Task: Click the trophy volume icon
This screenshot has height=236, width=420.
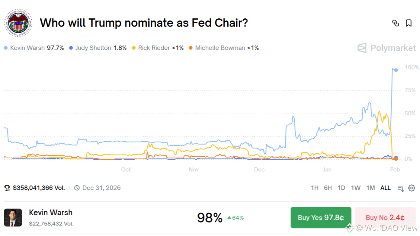Action: 7,188
